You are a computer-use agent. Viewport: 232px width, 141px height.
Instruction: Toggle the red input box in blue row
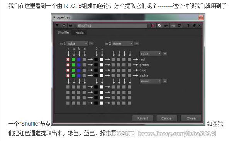tap(68, 70)
